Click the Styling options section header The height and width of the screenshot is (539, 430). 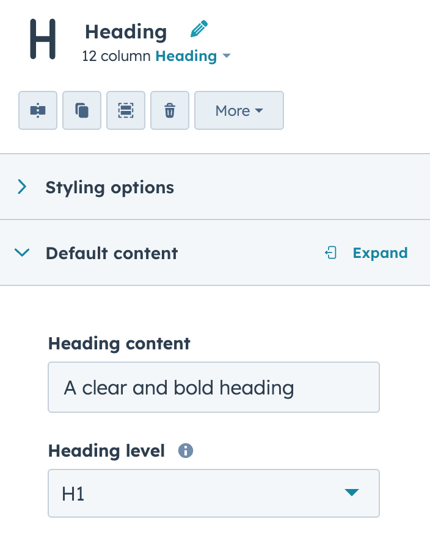pyautogui.click(x=110, y=187)
